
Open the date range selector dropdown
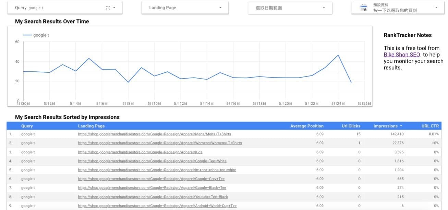tap(290, 8)
